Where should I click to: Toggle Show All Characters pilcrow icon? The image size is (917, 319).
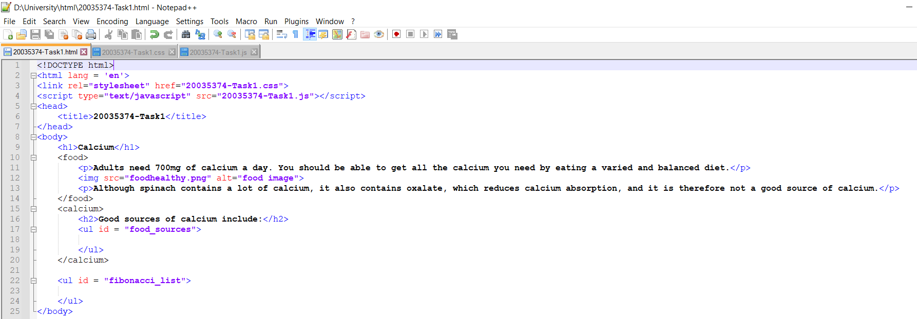point(295,34)
